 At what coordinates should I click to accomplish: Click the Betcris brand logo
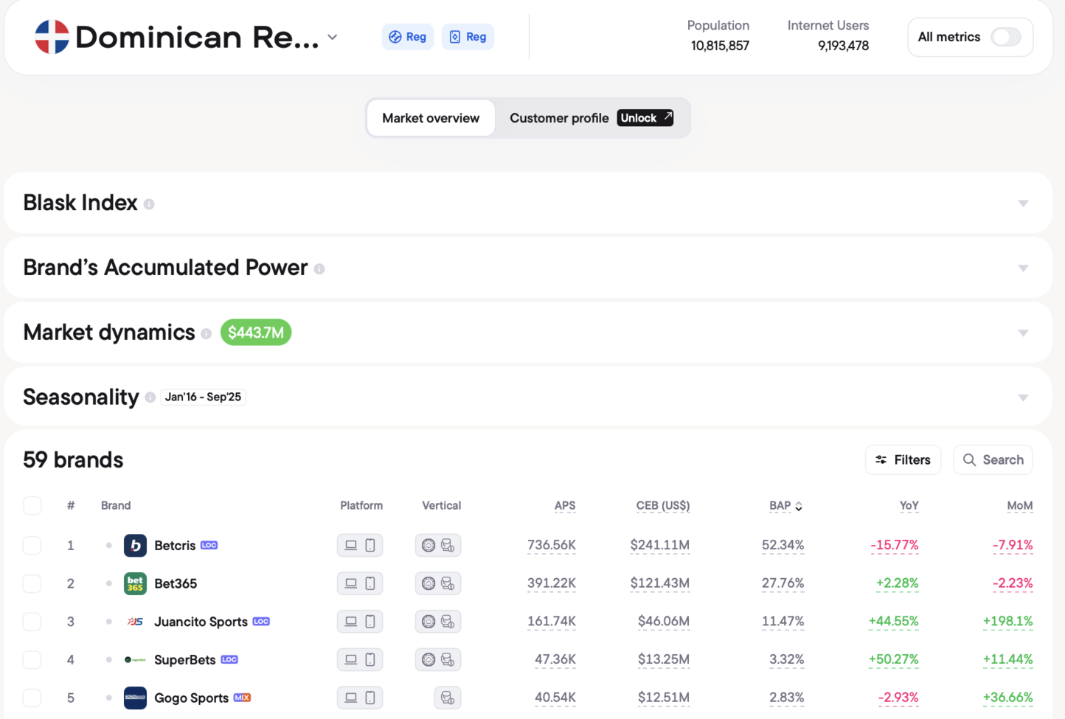click(135, 546)
